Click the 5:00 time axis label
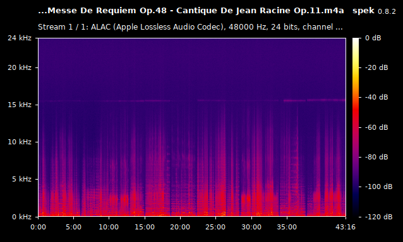403x242 pixels. [x=73, y=227]
